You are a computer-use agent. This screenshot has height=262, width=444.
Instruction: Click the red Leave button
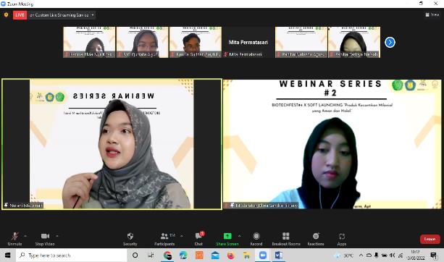point(430,239)
